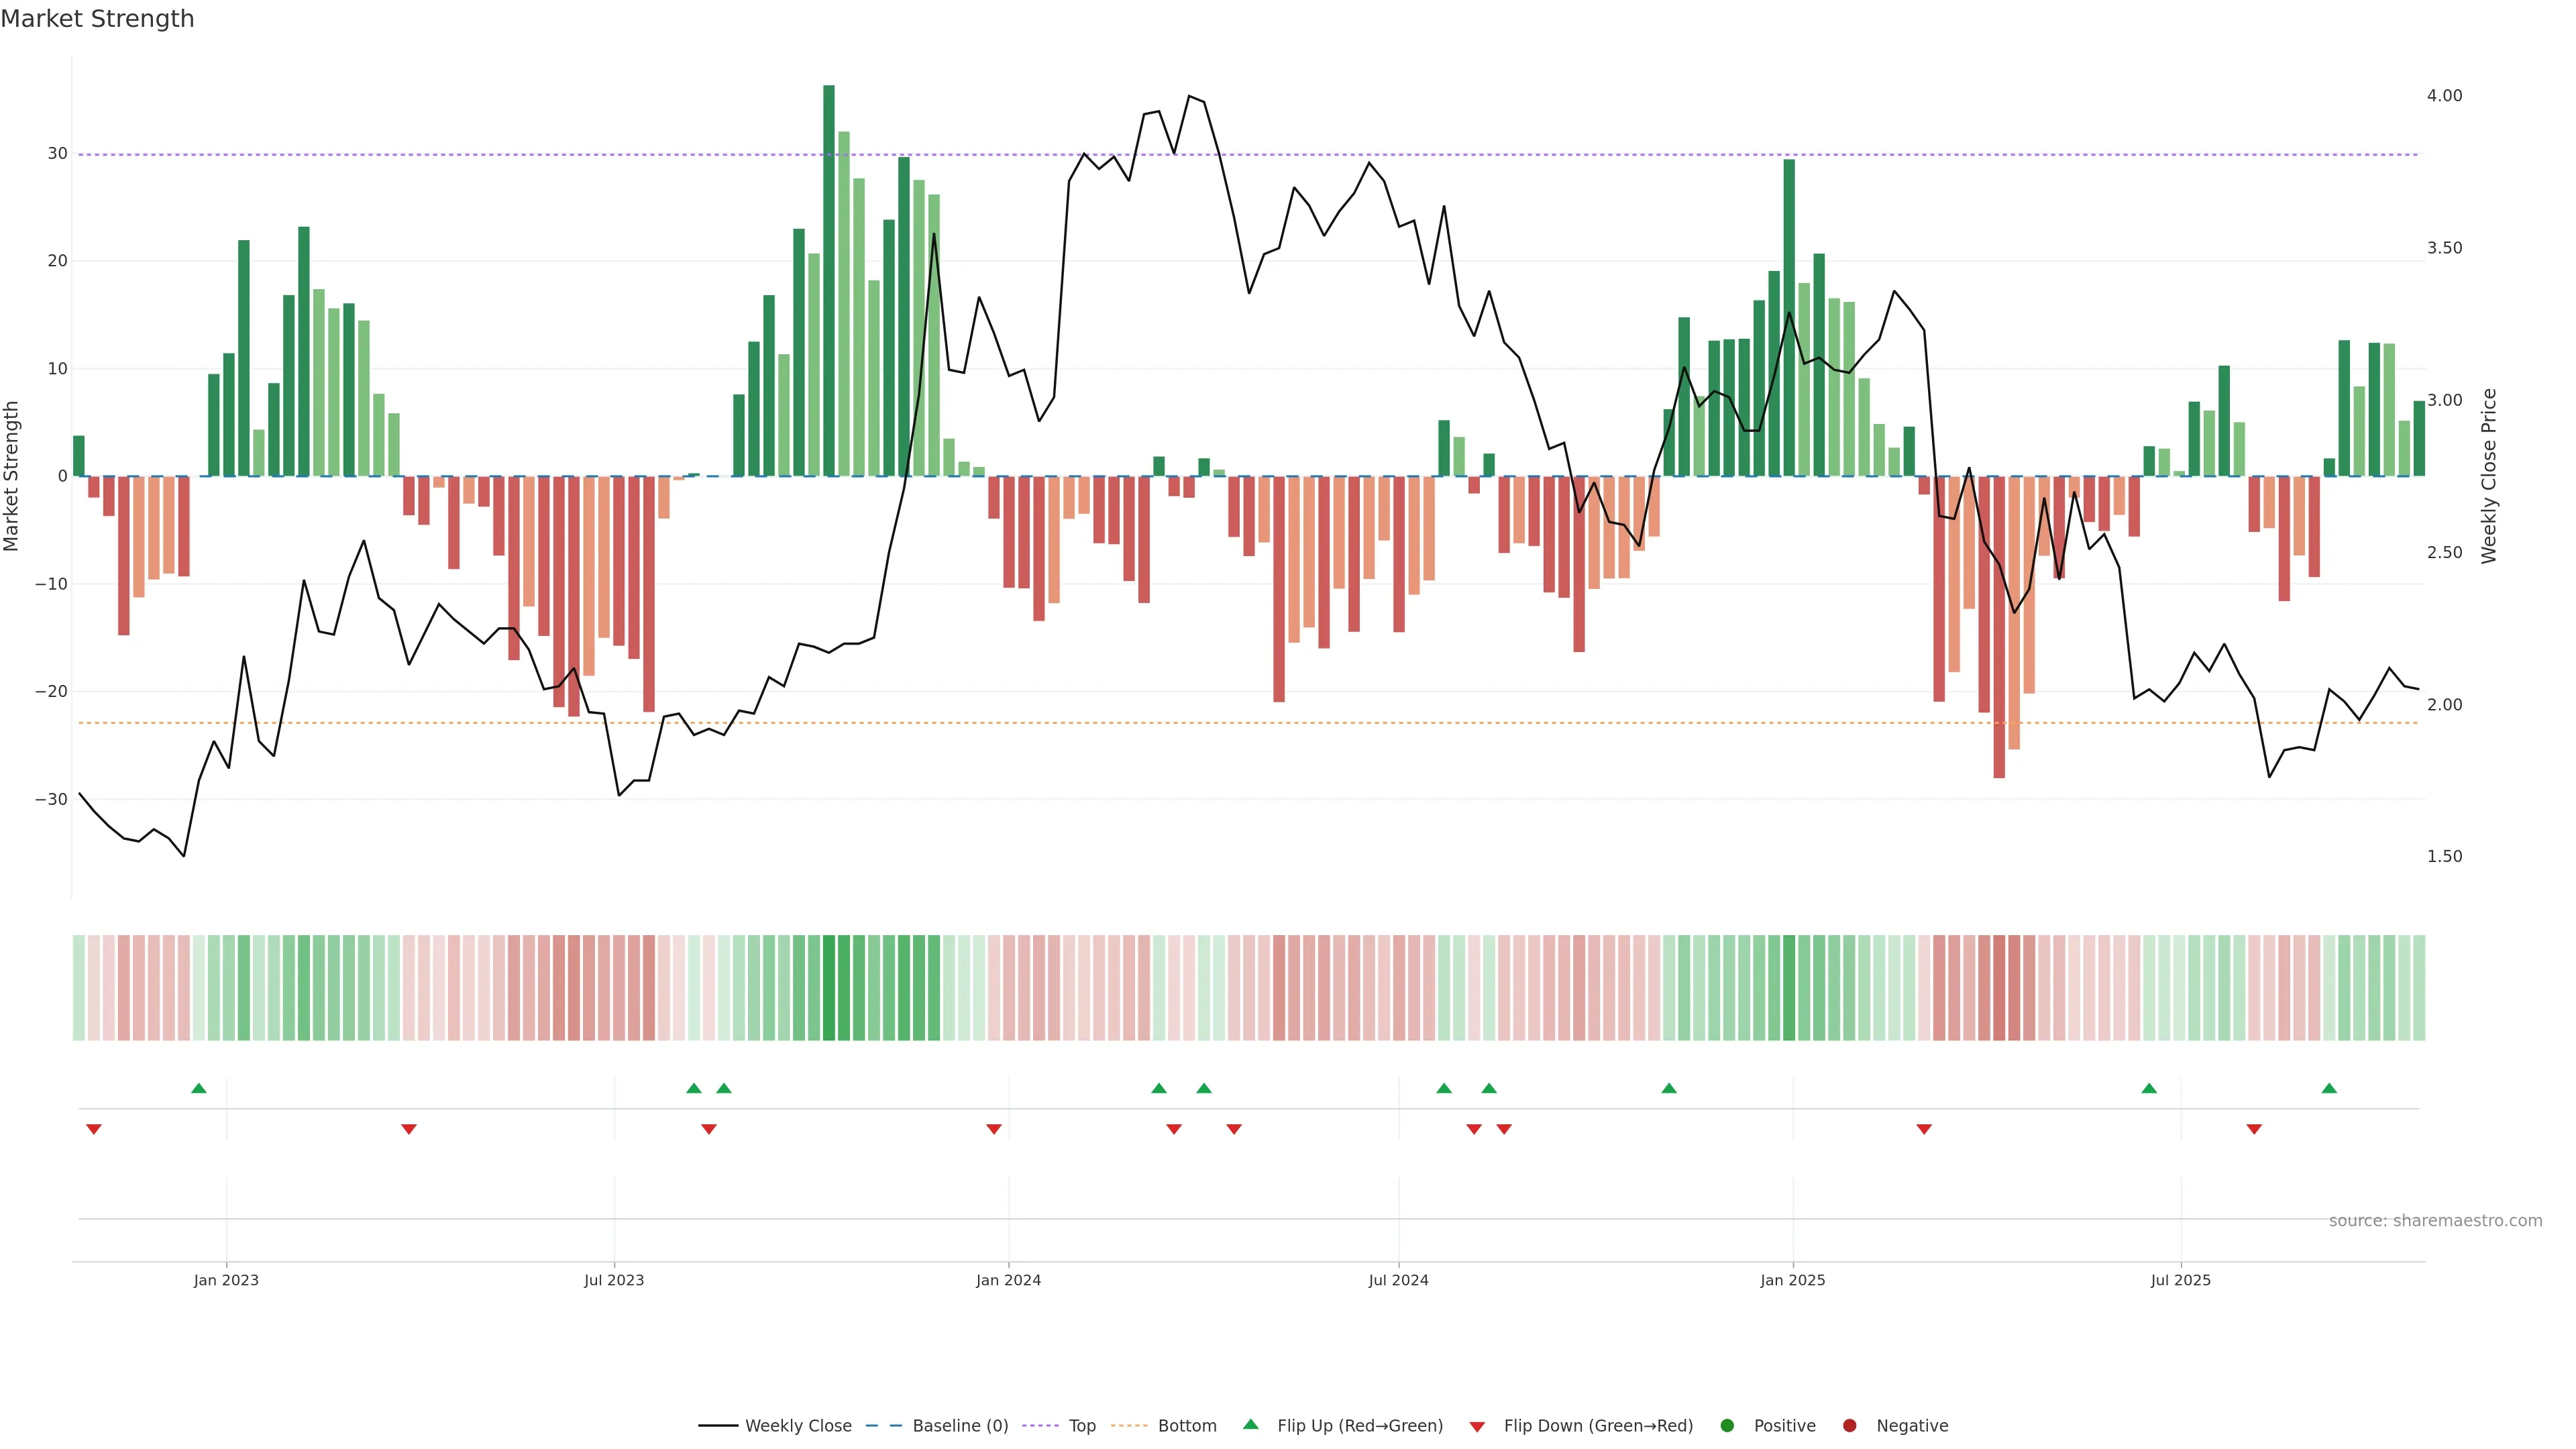Image resolution: width=2576 pixels, height=1449 pixels.
Task: Click the last green flip-up marker
Action: click(2329, 1088)
